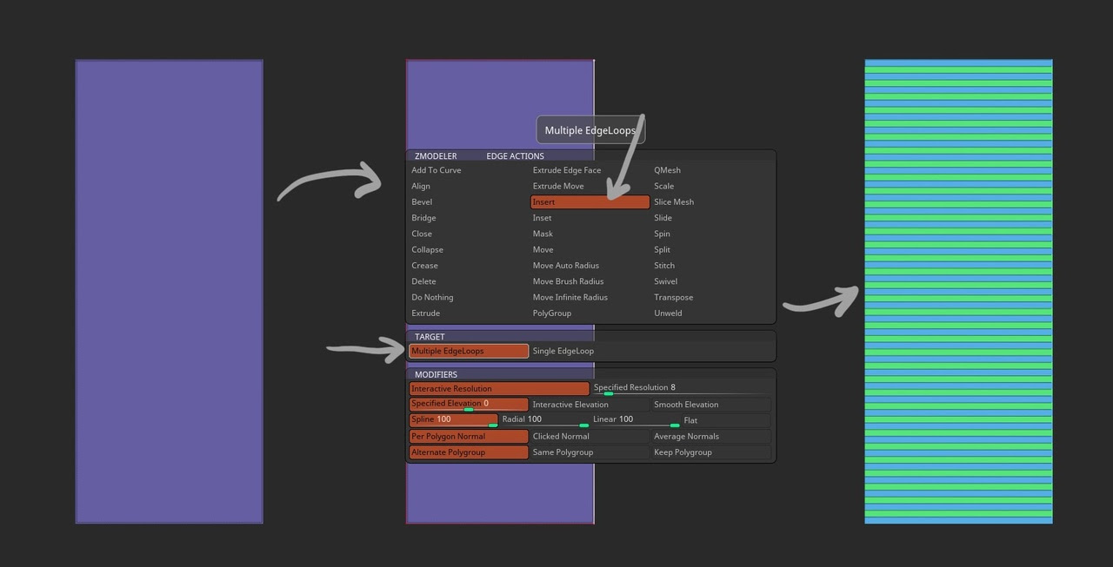Enable Interactive Elevation modifier
This screenshot has width=1113, height=567.
[x=590, y=405]
